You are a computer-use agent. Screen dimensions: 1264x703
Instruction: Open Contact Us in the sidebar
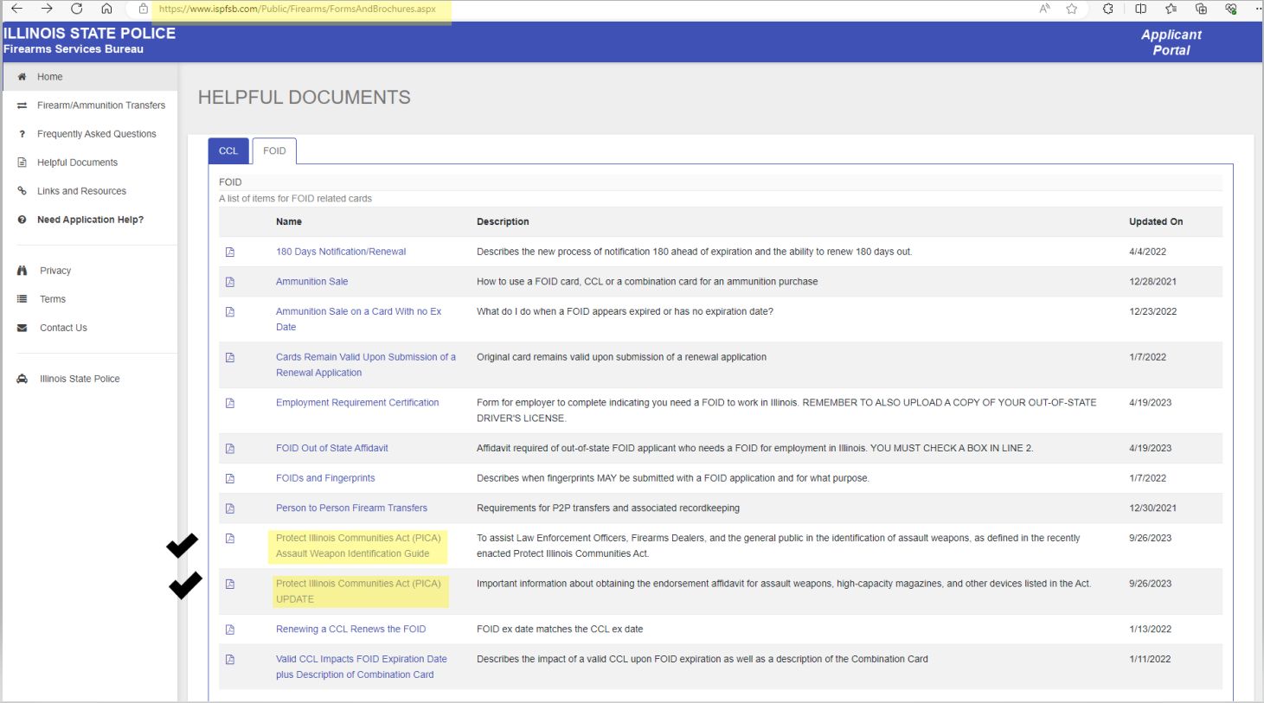click(x=63, y=328)
